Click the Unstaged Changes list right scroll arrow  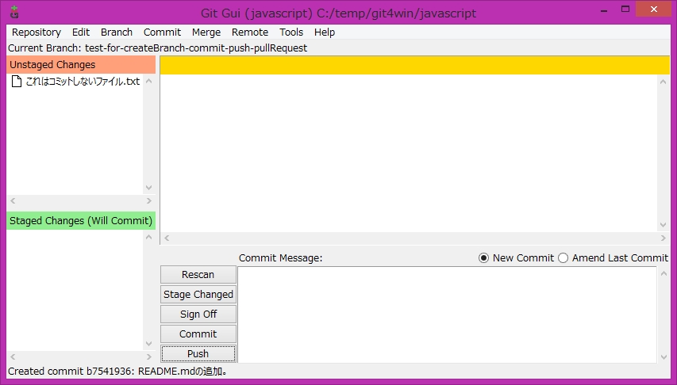(149, 201)
